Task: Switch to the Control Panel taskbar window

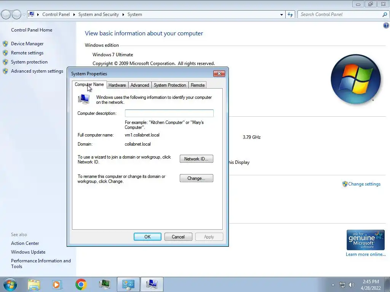Action: point(128,284)
